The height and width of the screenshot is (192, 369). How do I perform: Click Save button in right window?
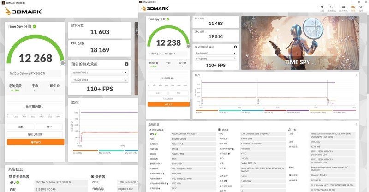(179, 93)
